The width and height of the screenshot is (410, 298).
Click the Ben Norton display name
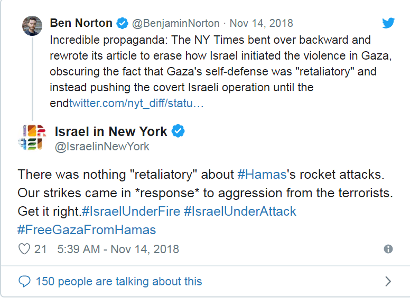(x=81, y=23)
